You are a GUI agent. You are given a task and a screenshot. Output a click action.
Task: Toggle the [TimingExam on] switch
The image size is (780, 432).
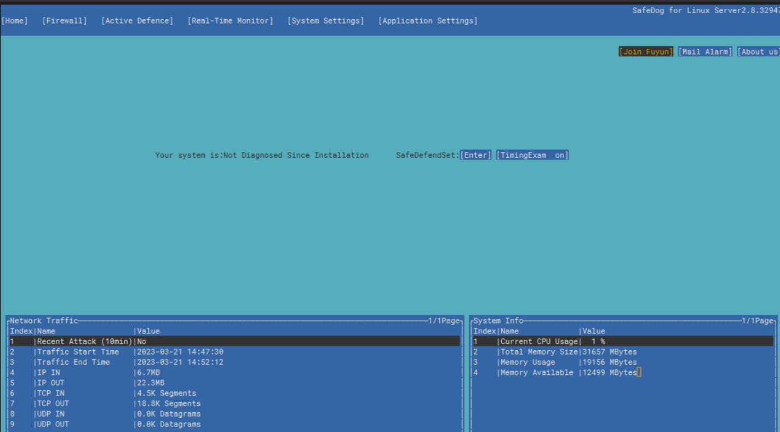[x=532, y=155]
